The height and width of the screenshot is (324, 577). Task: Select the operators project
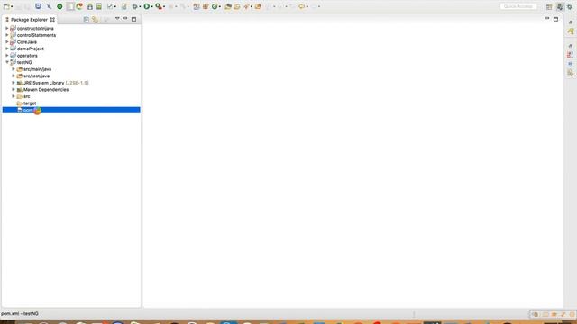(27, 56)
